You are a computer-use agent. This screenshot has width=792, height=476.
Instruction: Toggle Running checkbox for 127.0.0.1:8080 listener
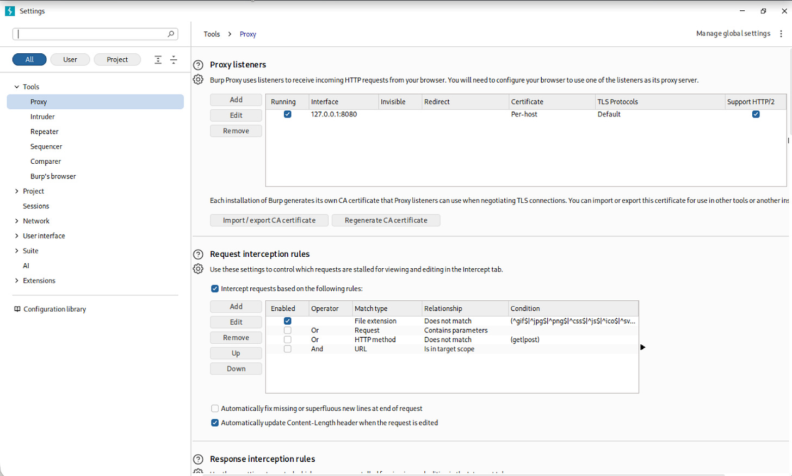[x=288, y=114]
